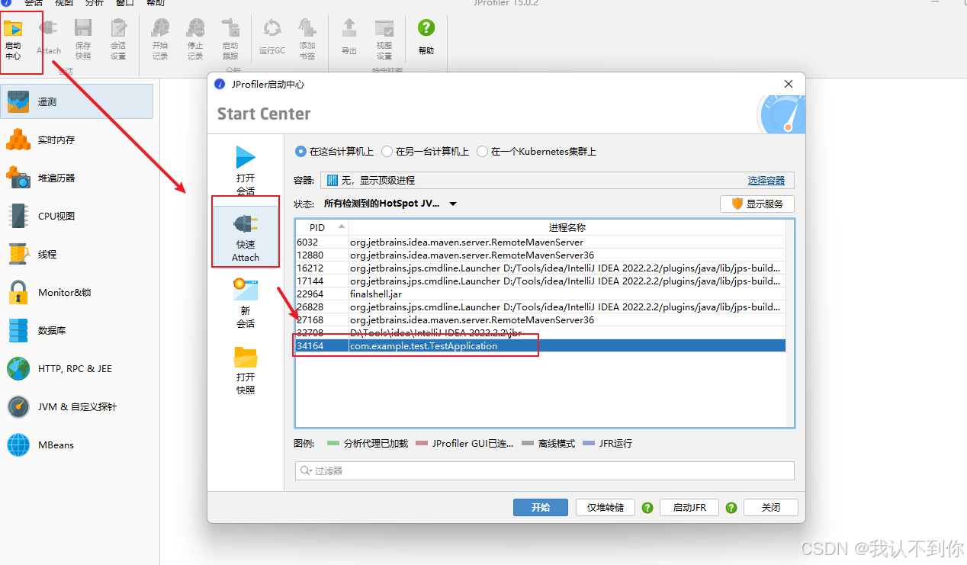The width and height of the screenshot is (967, 565).
Task: Close the JProfiler启动中心 dialog via X
Action: coord(789,84)
